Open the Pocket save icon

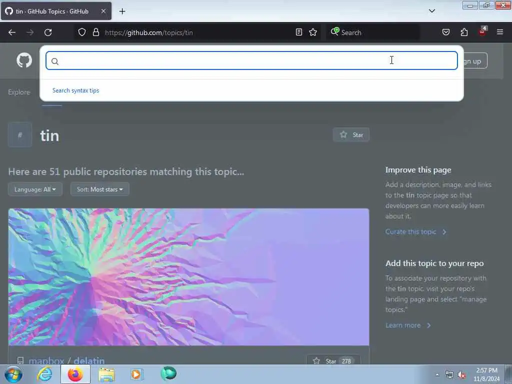click(446, 32)
